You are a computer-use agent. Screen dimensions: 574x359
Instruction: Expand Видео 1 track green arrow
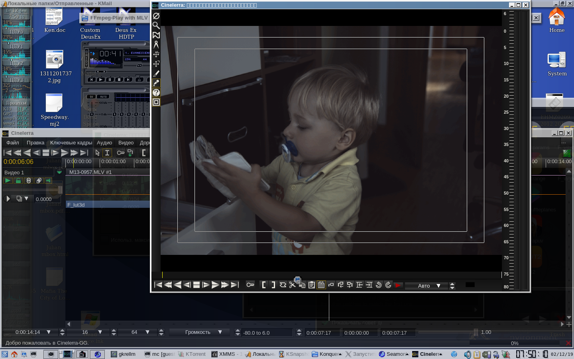pyautogui.click(x=59, y=172)
